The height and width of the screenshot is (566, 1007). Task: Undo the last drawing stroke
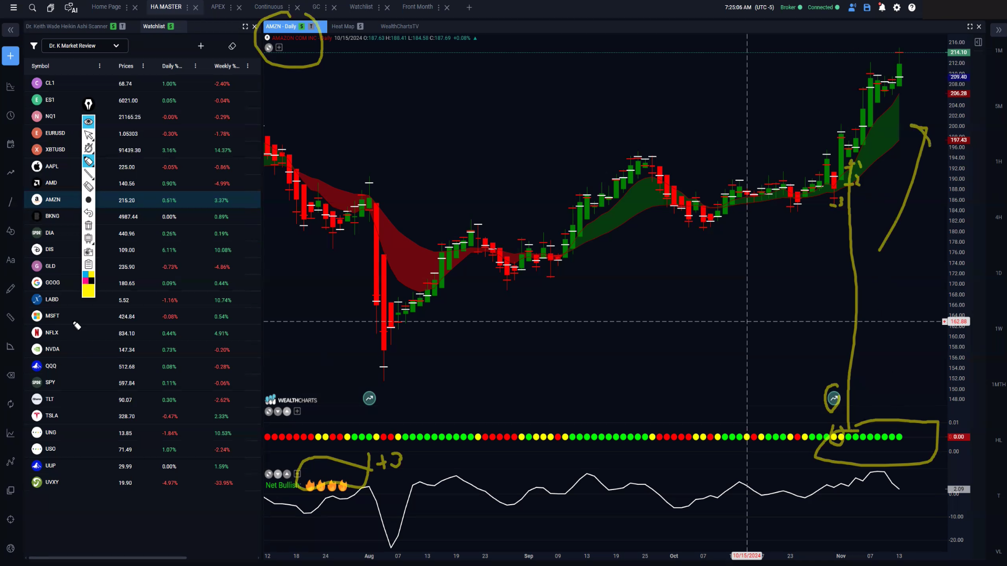89,213
